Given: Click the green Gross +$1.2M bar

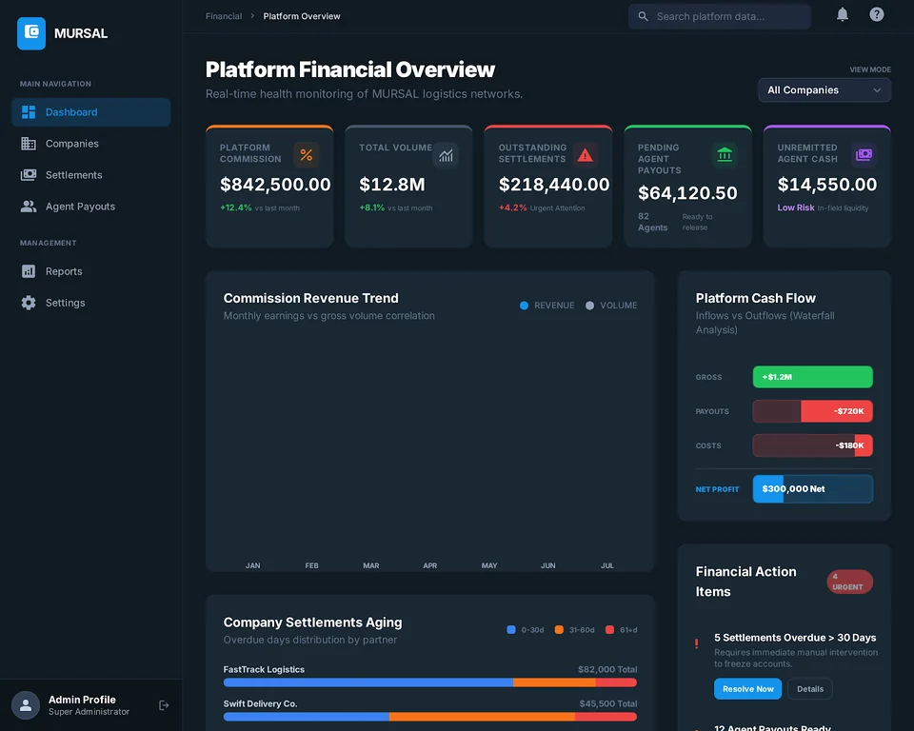Looking at the screenshot, I should (812, 377).
